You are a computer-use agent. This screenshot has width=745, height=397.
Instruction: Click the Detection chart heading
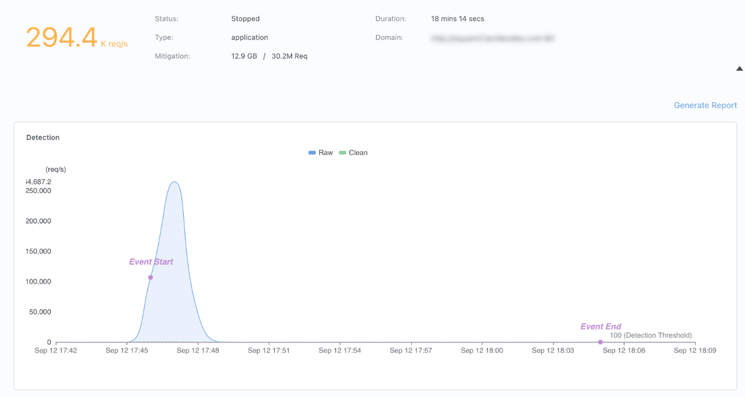(43, 138)
